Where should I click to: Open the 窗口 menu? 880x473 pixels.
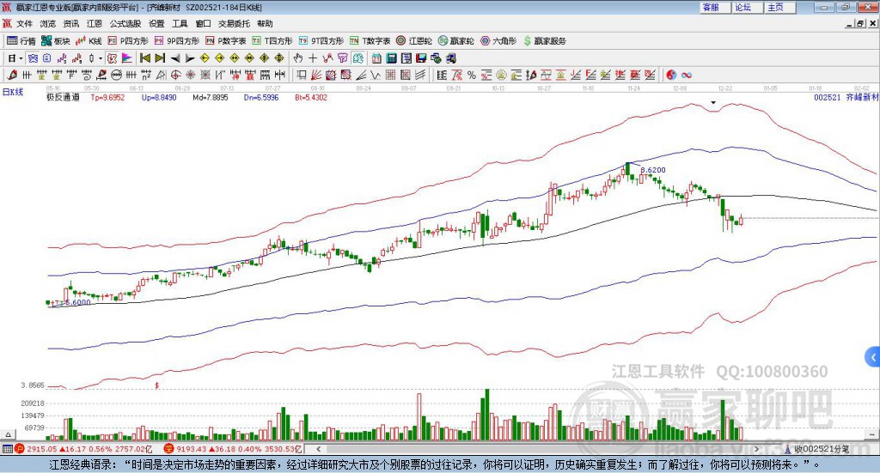click(203, 23)
